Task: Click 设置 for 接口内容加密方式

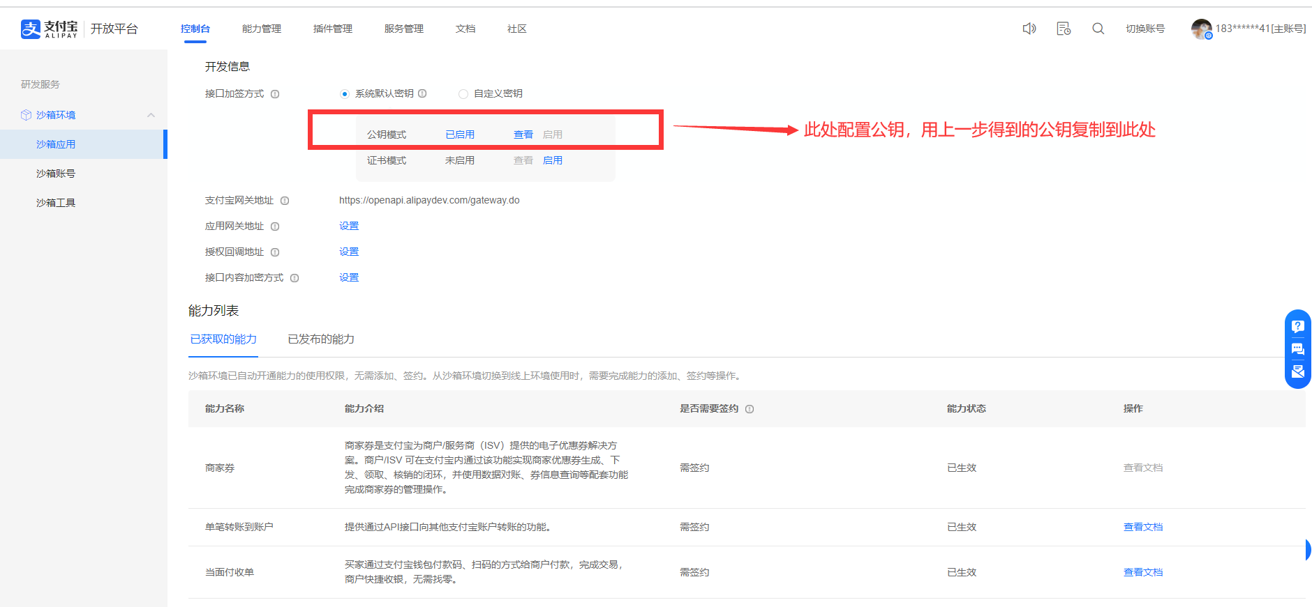Action: click(349, 277)
